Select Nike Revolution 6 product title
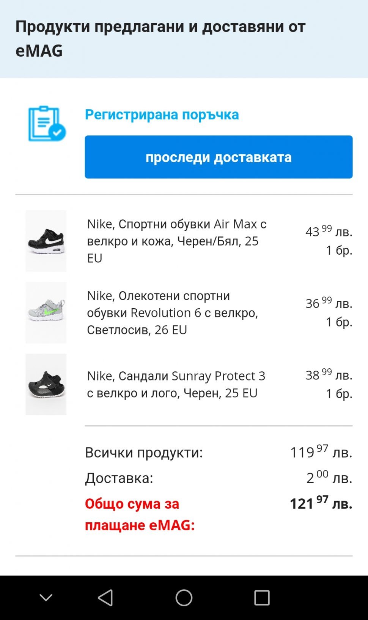Image resolution: width=368 pixels, height=620 pixels. tap(173, 312)
